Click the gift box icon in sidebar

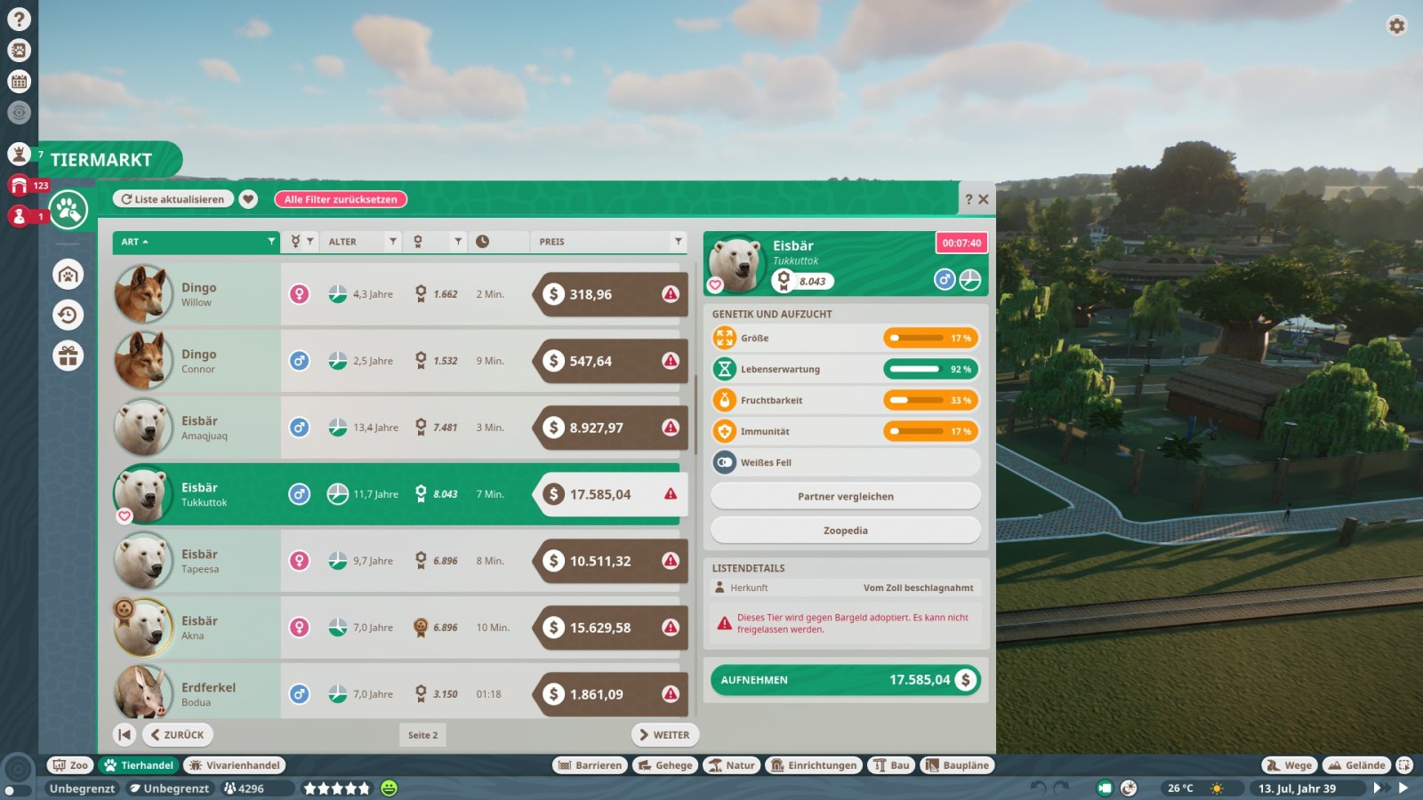point(68,356)
